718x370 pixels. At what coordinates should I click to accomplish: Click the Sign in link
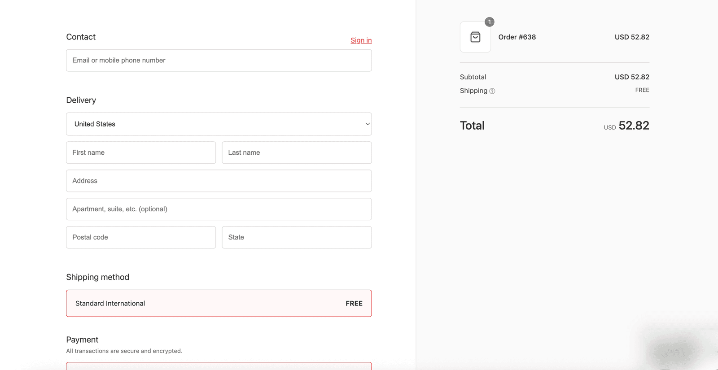(x=361, y=40)
